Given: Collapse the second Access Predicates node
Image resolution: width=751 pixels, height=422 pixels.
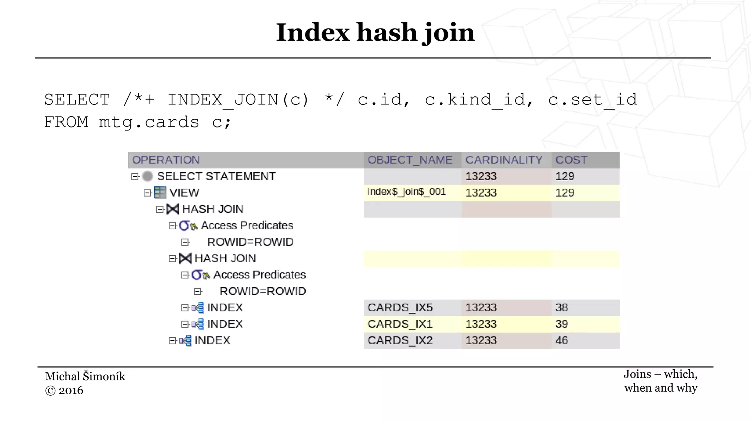Looking at the screenshot, I should [185, 275].
